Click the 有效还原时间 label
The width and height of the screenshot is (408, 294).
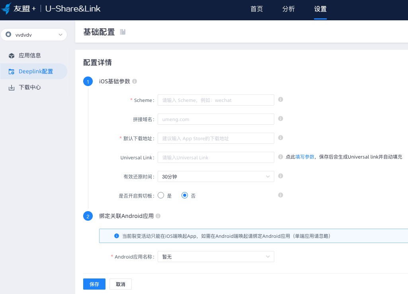coord(139,176)
